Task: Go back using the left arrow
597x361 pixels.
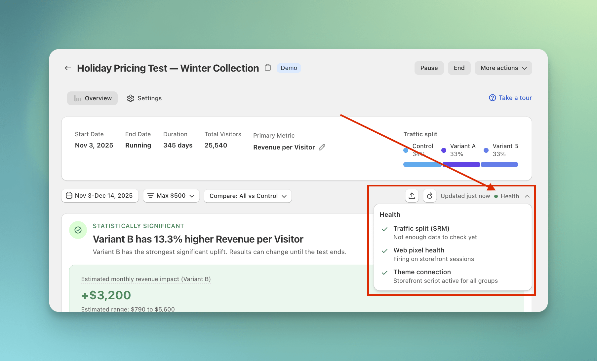Action: click(x=68, y=68)
